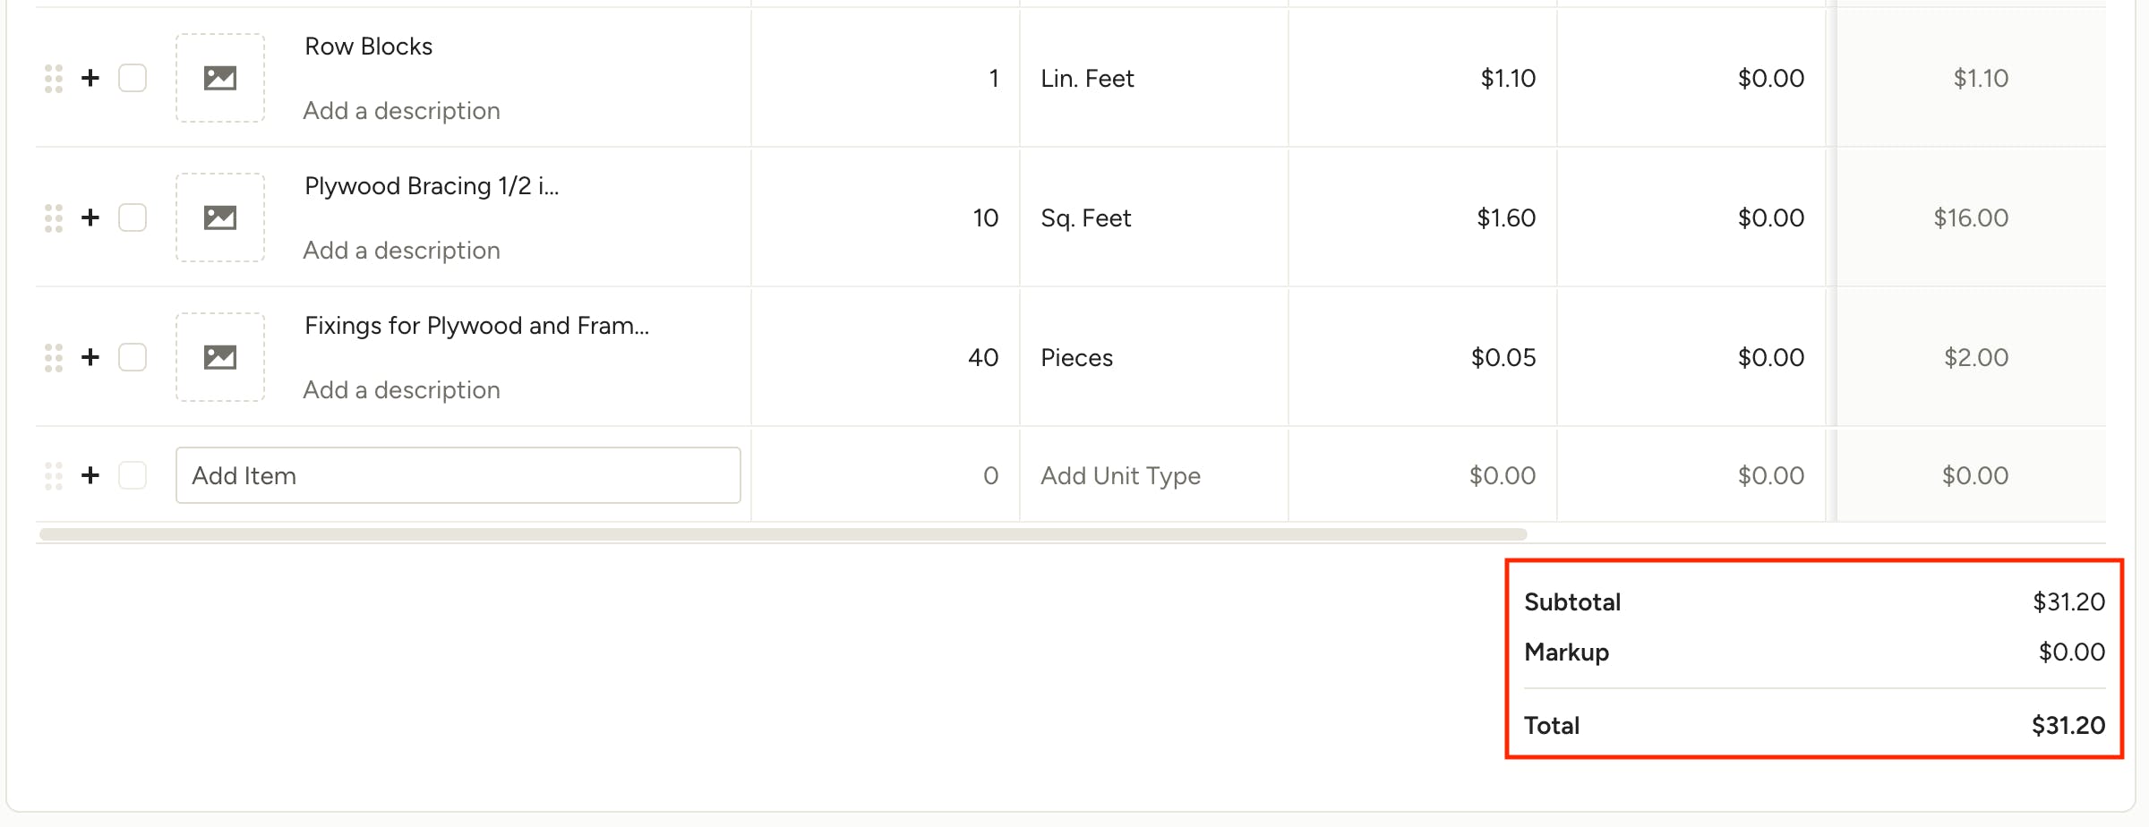Open the Add Unit Type selector

[1153, 475]
